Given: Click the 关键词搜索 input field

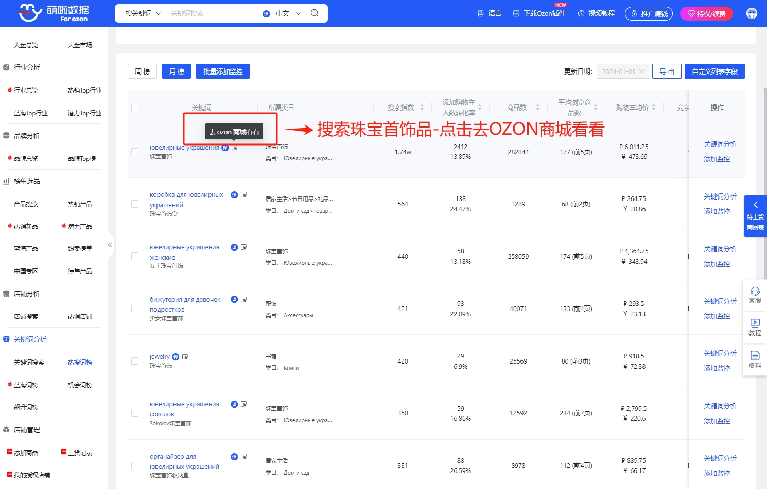Looking at the screenshot, I should pyautogui.click(x=214, y=13).
